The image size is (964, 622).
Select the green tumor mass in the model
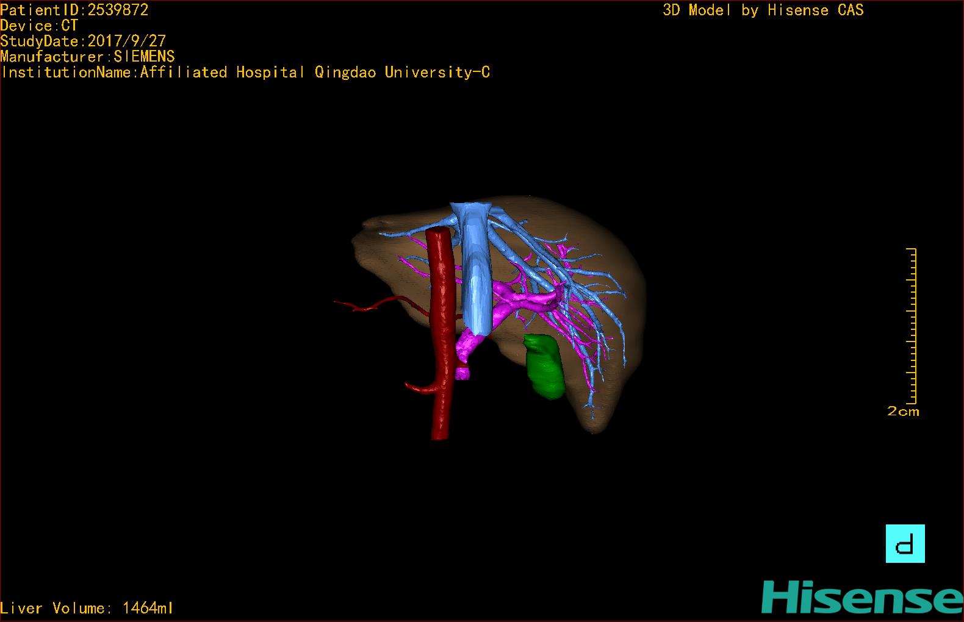(544, 366)
